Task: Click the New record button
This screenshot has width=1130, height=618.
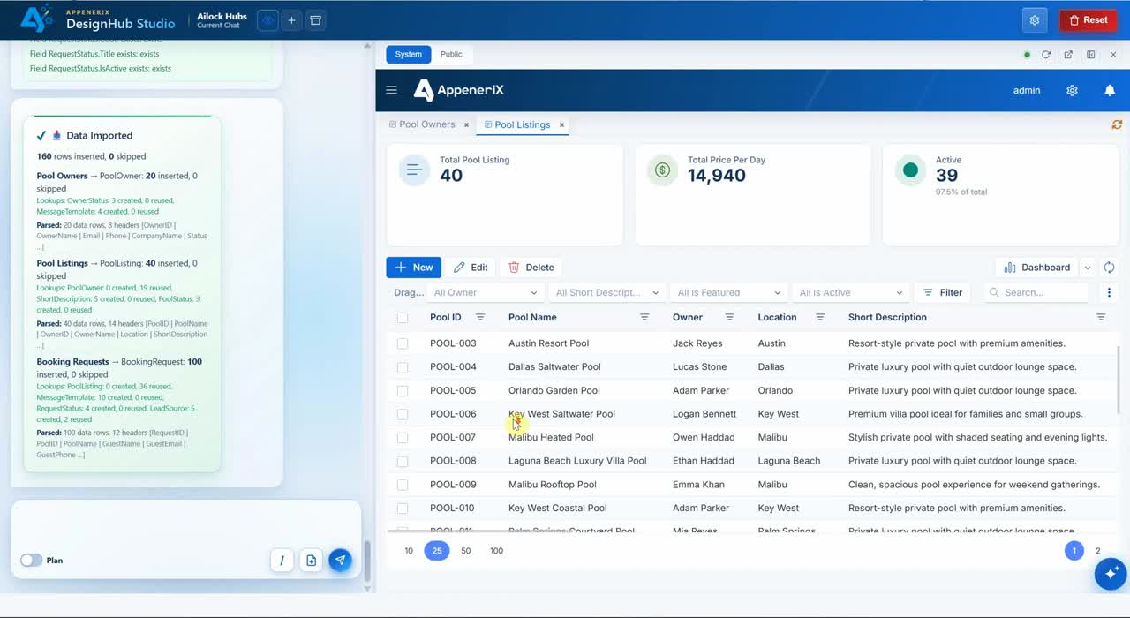Action: pos(414,268)
